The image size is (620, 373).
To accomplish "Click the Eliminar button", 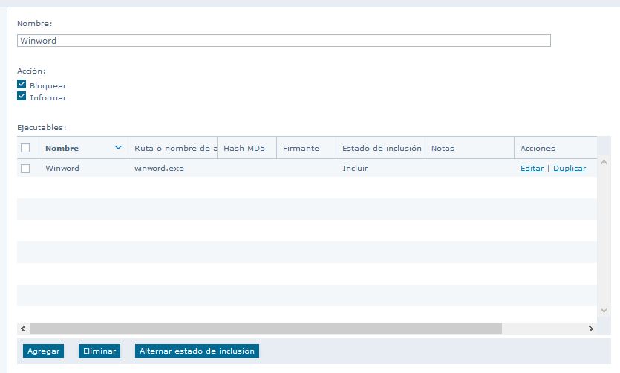I will 99,351.
